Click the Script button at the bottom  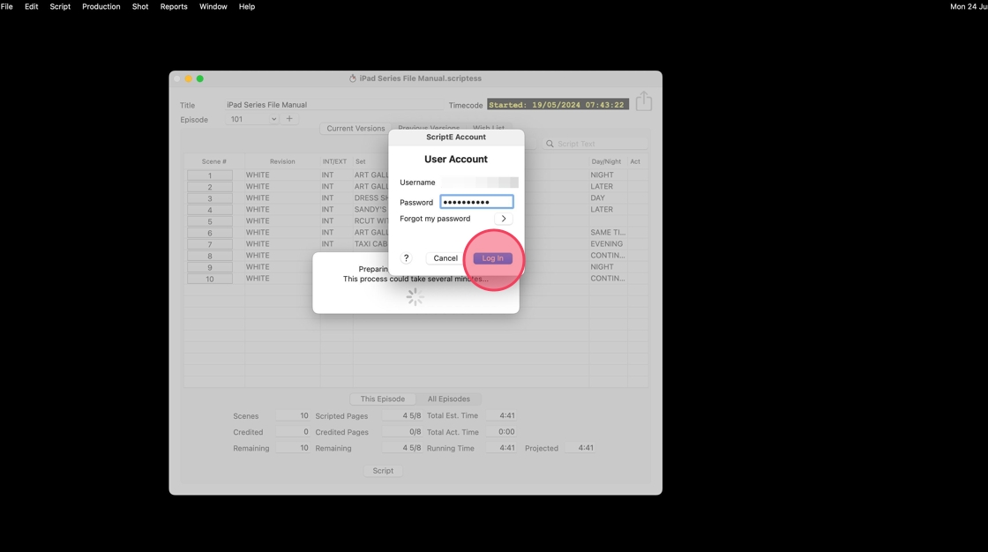tap(383, 471)
